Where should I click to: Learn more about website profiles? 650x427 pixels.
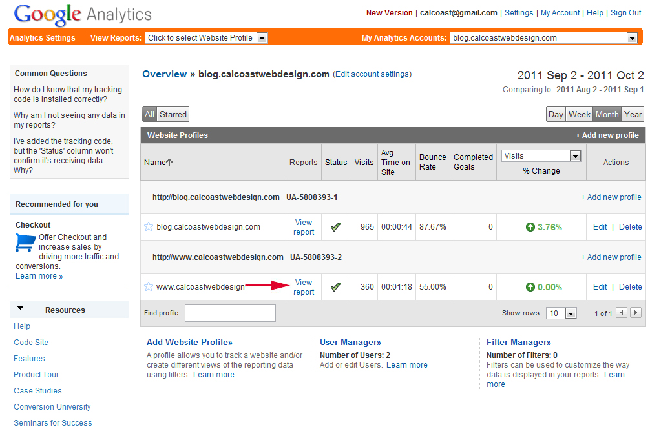coord(213,375)
